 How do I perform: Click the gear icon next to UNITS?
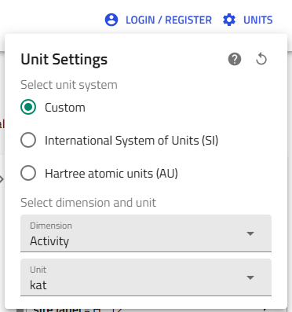[x=229, y=20]
